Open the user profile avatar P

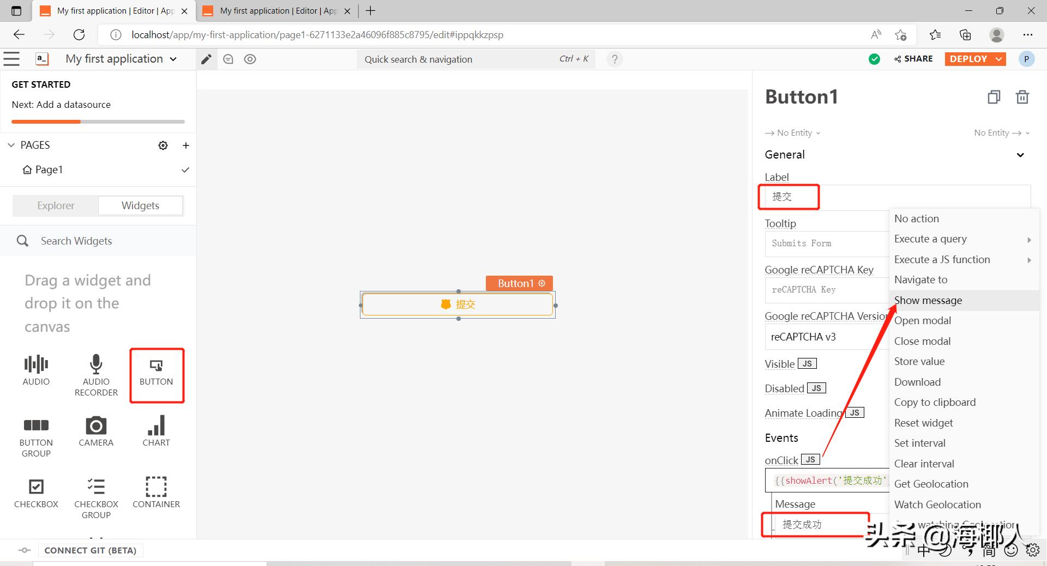click(x=1026, y=59)
